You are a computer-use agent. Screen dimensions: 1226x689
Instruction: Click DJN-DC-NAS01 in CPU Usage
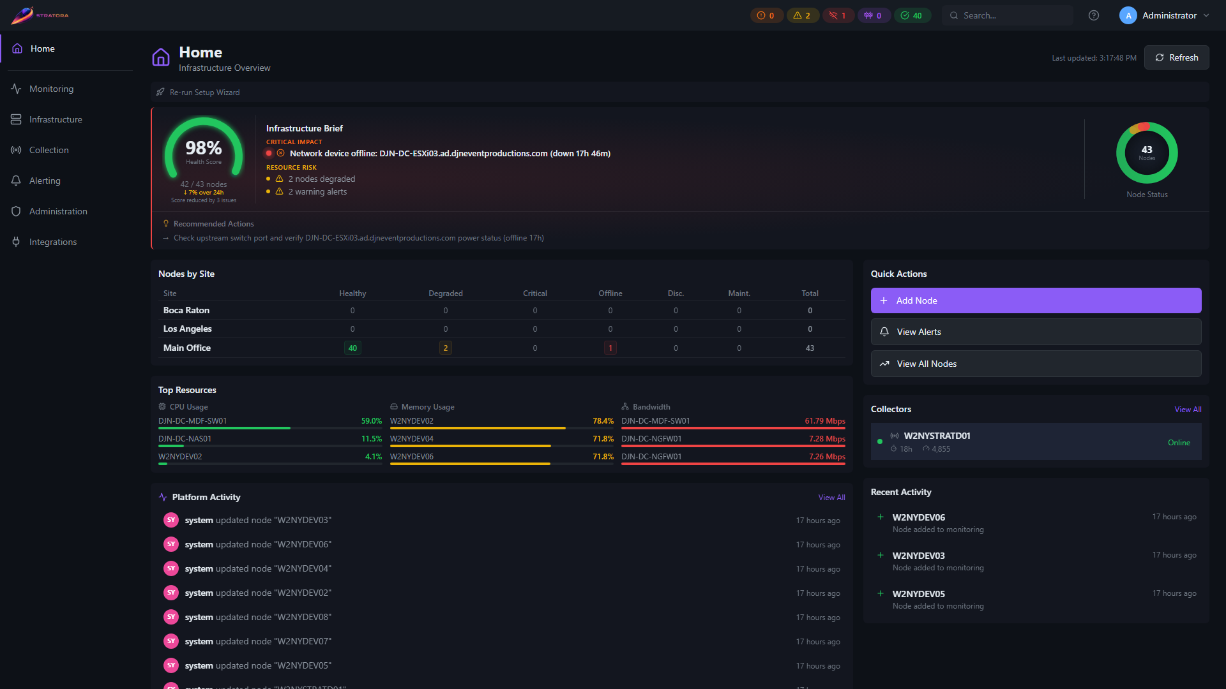pyautogui.click(x=185, y=439)
